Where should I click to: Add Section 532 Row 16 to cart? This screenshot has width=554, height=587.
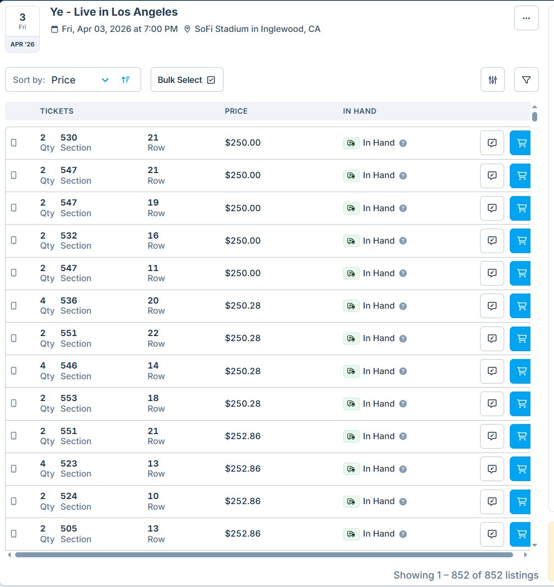tap(520, 241)
